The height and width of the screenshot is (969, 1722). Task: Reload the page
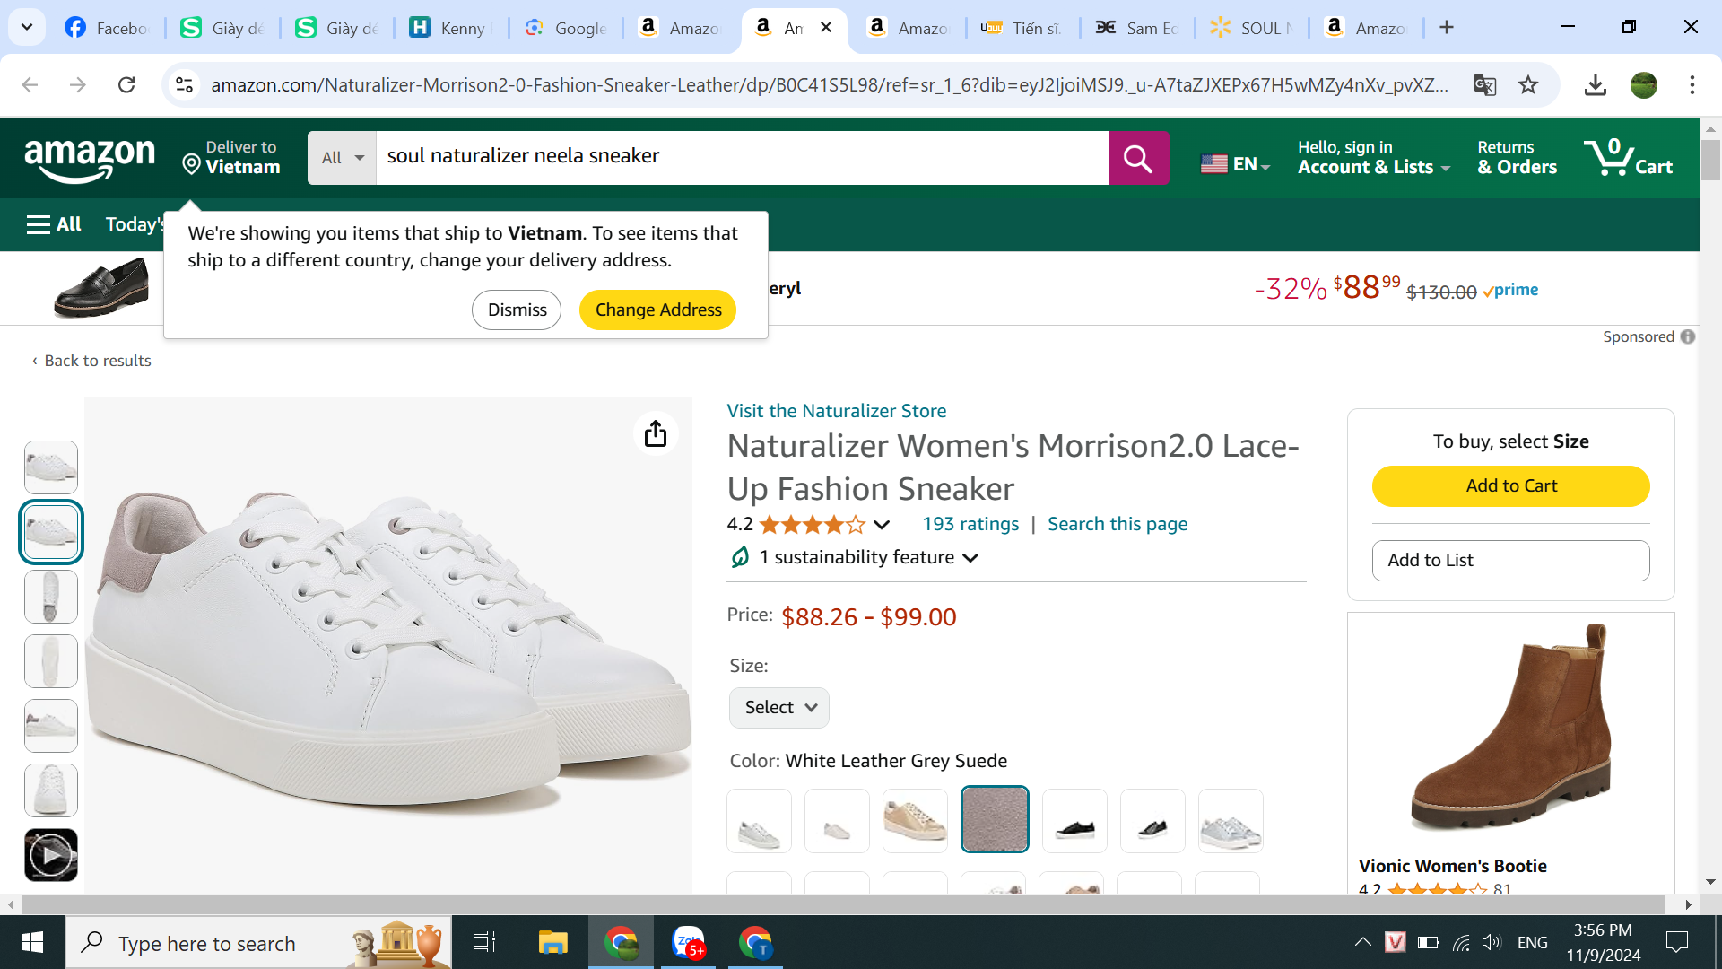(x=126, y=85)
